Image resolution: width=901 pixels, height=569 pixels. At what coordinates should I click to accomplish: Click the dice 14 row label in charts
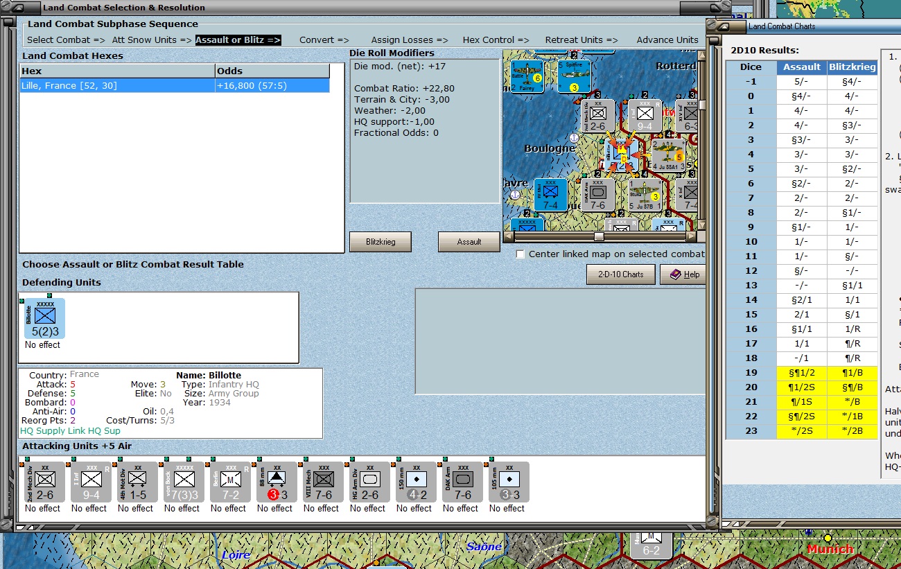(751, 300)
